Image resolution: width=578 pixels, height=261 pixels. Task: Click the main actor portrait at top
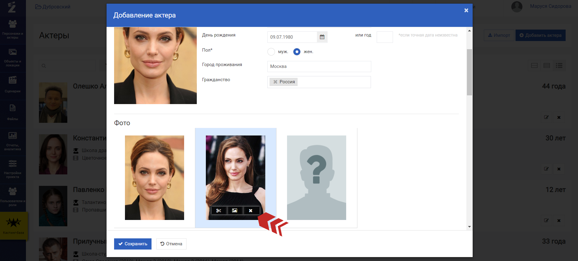pos(155,66)
